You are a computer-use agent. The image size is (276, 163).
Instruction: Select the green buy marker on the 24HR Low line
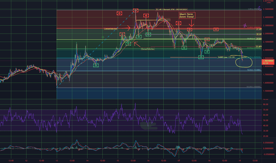[201, 57]
